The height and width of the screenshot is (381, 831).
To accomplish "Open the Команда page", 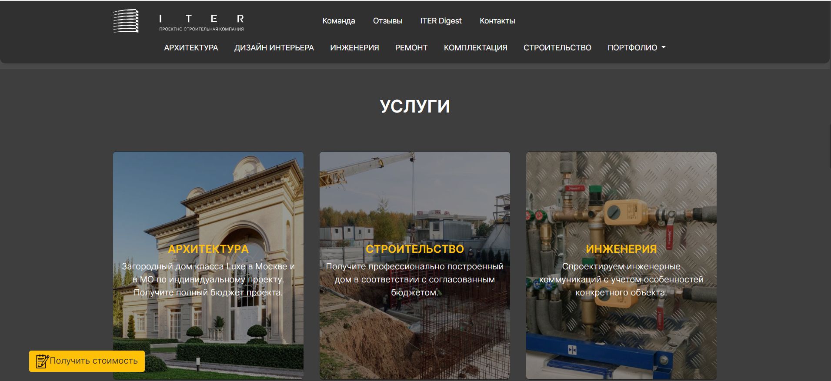I will click(x=338, y=21).
